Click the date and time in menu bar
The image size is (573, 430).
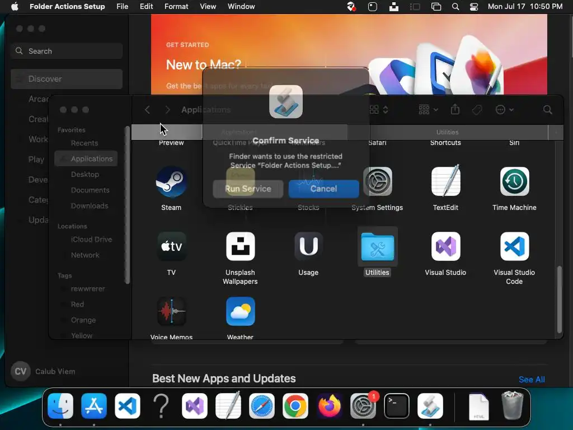(x=525, y=7)
